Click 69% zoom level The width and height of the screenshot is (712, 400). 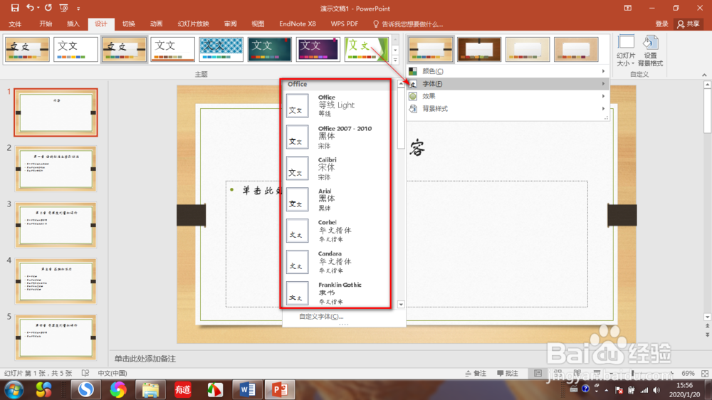pyautogui.click(x=688, y=373)
